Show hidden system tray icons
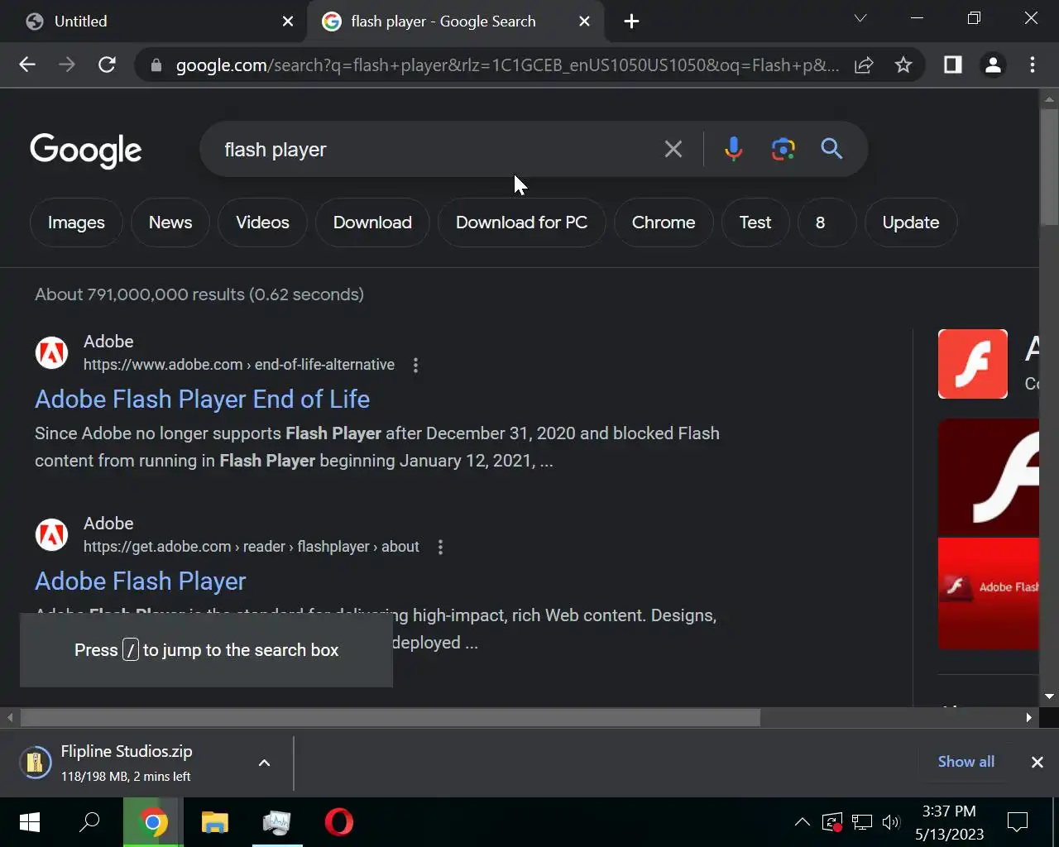 [802, 822]
